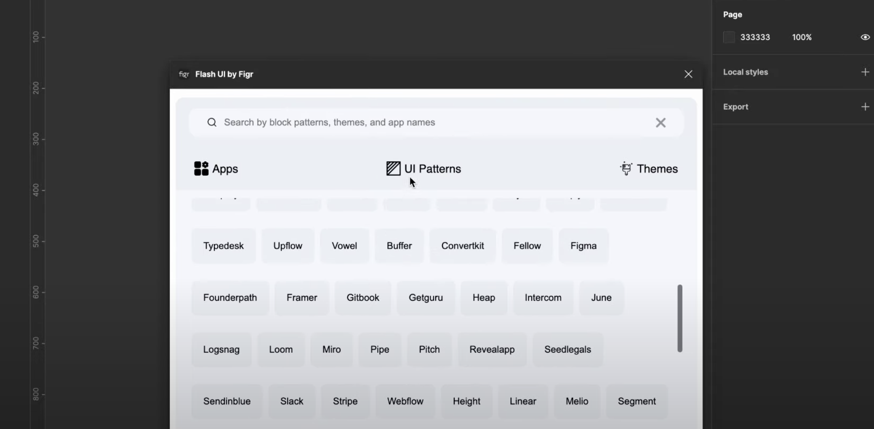Click the magnifier search icon

click(x=212, y=122)
